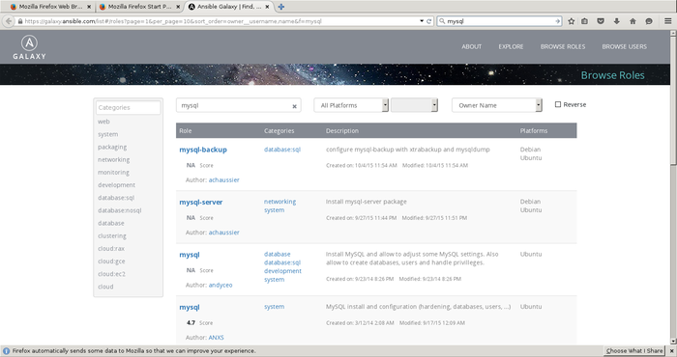Go back using browser back arrow
677x357 pixels.
tap(8, 21)
